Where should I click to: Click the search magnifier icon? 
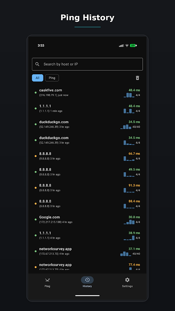pyautogui.click(x=37, y=64)
